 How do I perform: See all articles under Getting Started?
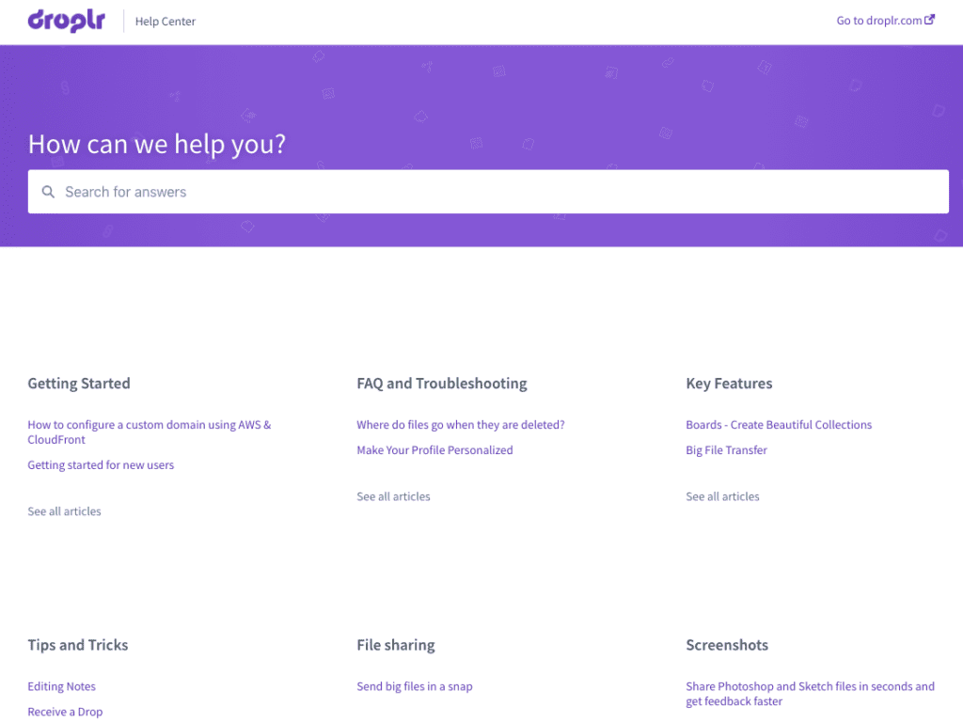point(65,511)
